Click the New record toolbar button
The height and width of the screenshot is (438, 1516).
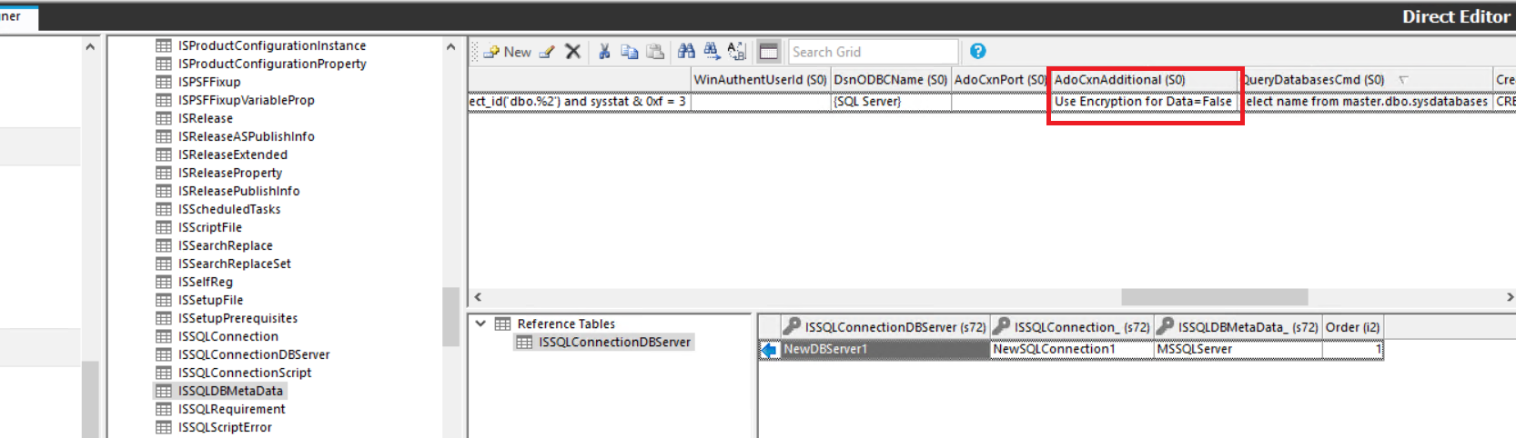[x=507, y=52]
